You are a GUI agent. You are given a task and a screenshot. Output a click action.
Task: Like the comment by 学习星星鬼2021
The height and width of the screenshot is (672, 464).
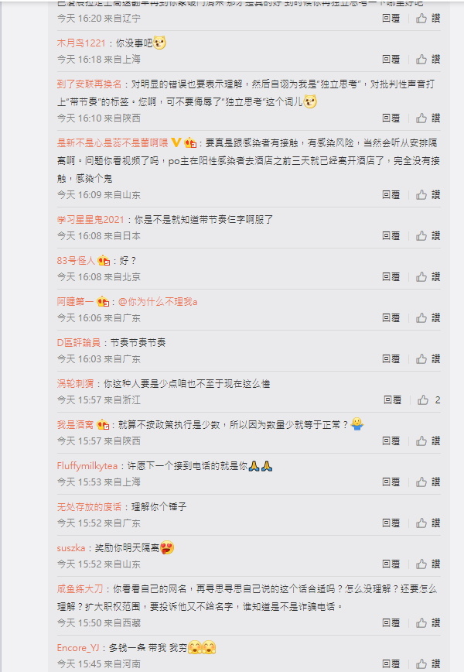[x=428, y=235]
